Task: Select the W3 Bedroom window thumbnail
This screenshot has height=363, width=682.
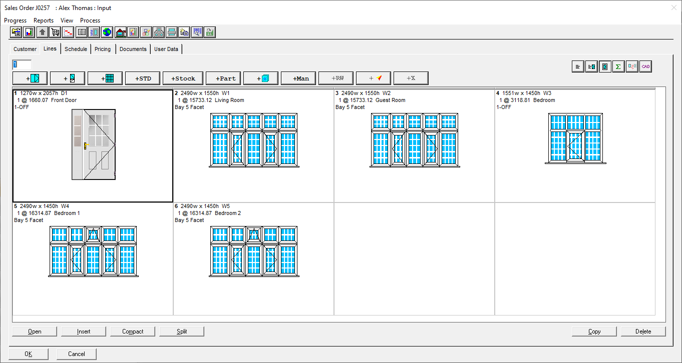Action: tap(575, 138)
